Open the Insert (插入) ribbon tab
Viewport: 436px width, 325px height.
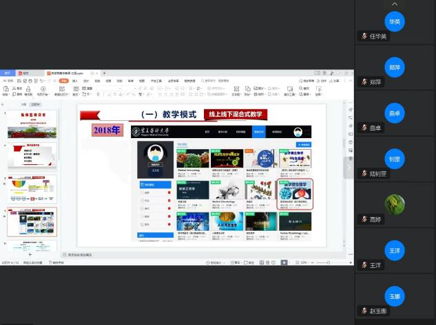74,80
